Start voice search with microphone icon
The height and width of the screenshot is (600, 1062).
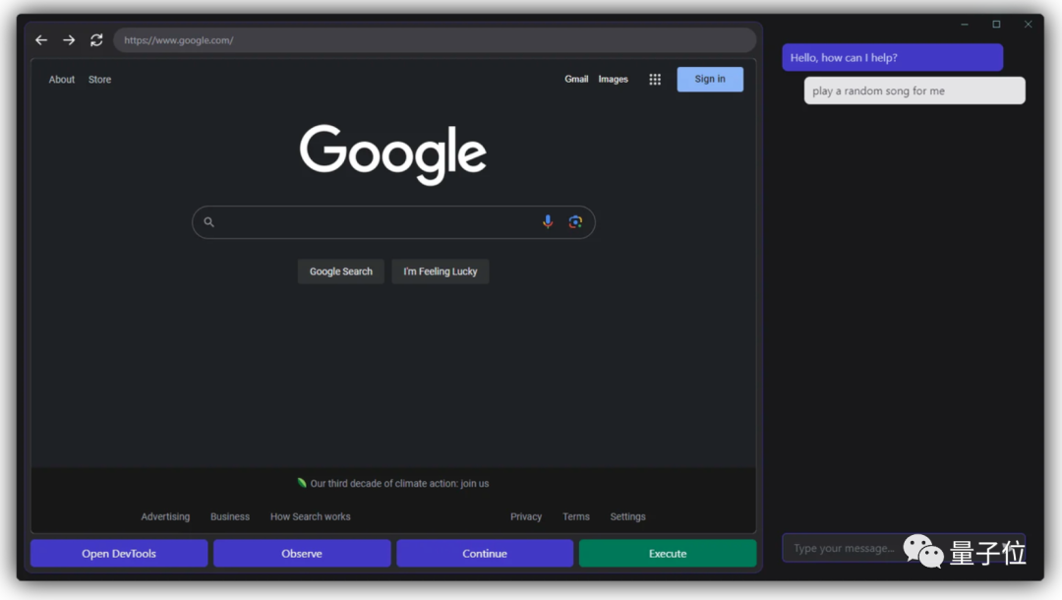tap(548, 222)
